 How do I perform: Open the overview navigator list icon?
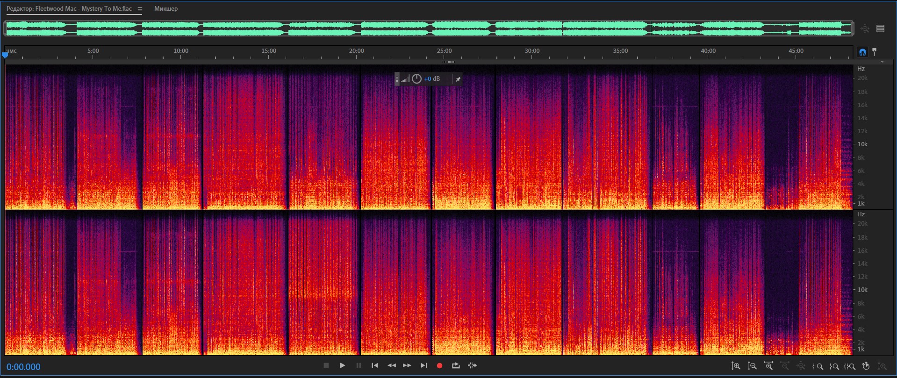point(880,29)
